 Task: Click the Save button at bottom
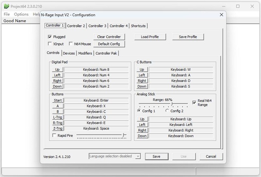point(157,156)
